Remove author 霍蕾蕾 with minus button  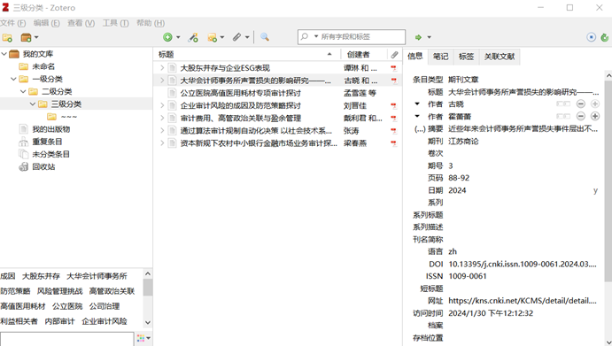point(581,116)
